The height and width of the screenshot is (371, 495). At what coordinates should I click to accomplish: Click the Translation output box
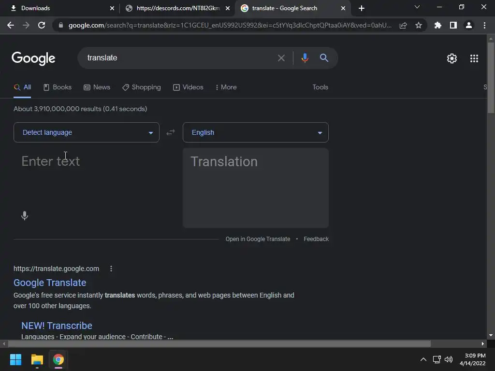(x=255, y=188)
